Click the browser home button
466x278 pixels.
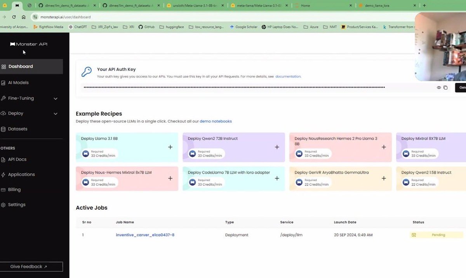(24, 17)
